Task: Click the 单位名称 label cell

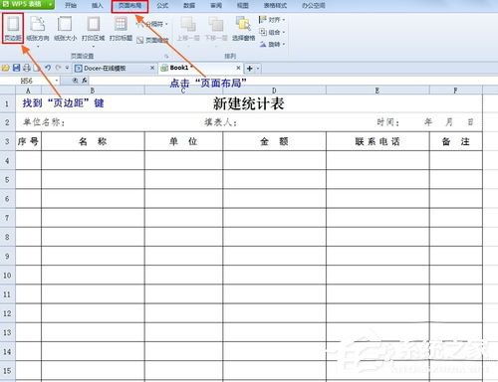Action: point(44,122)
